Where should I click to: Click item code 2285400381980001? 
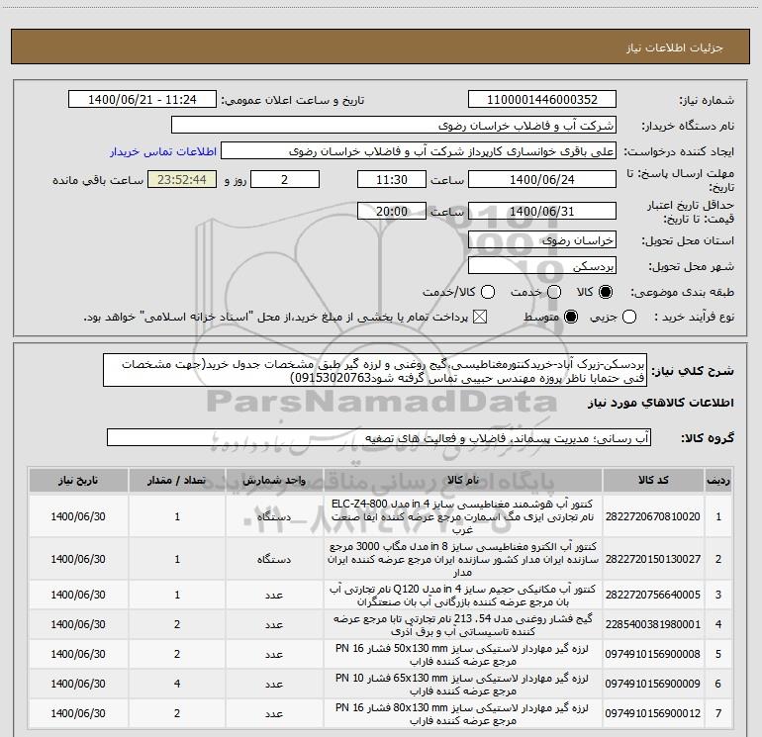click(x=653, y=624)
